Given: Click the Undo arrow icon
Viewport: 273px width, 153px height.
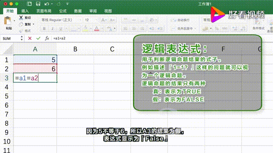Looking at the screenshot, I should point(46,4).
